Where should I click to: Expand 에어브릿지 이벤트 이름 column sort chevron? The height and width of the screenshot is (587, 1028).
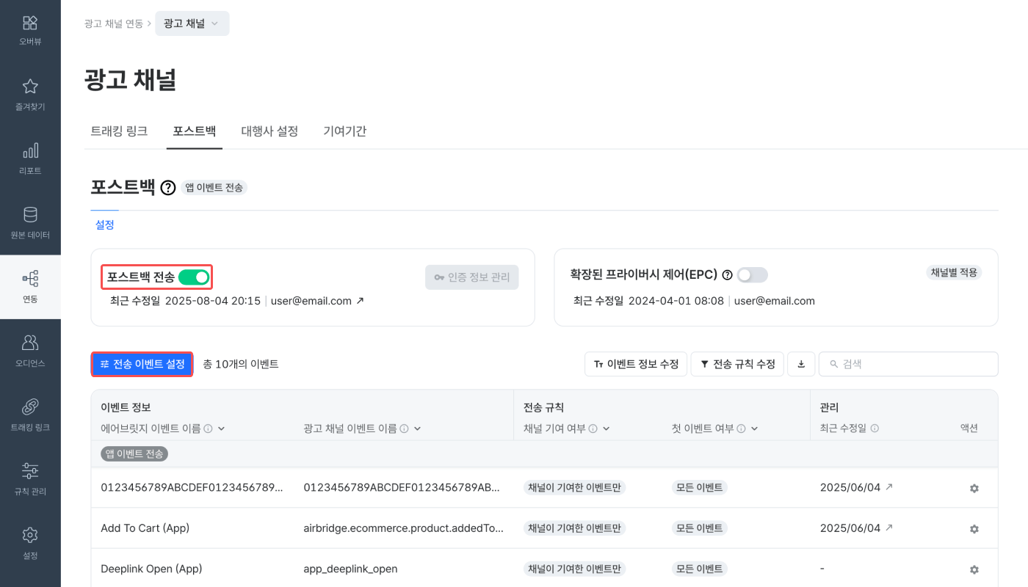click(x=221, y=429)
